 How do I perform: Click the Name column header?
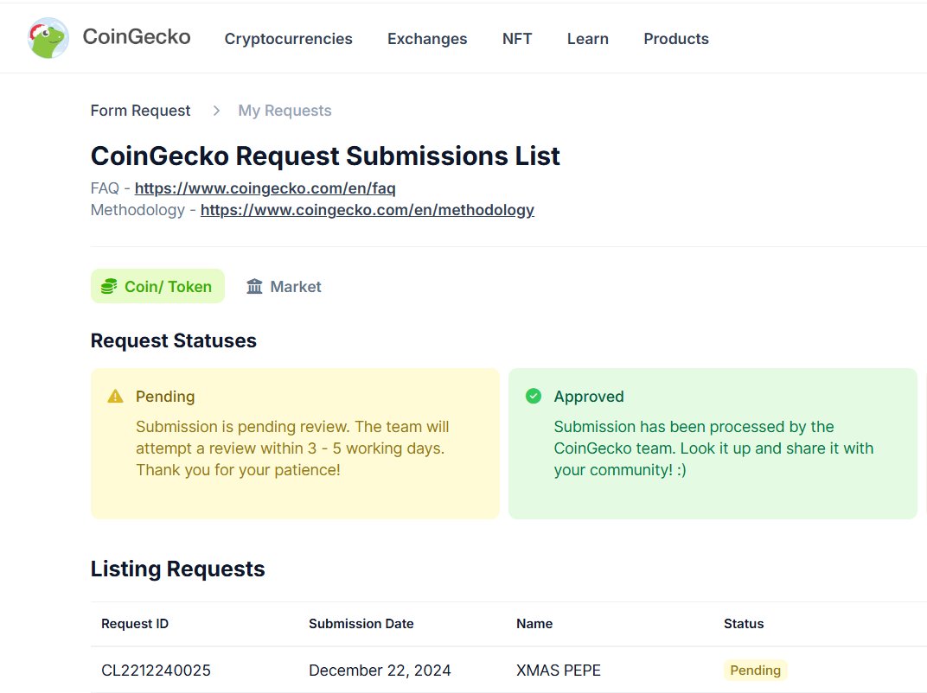(534, 624)
